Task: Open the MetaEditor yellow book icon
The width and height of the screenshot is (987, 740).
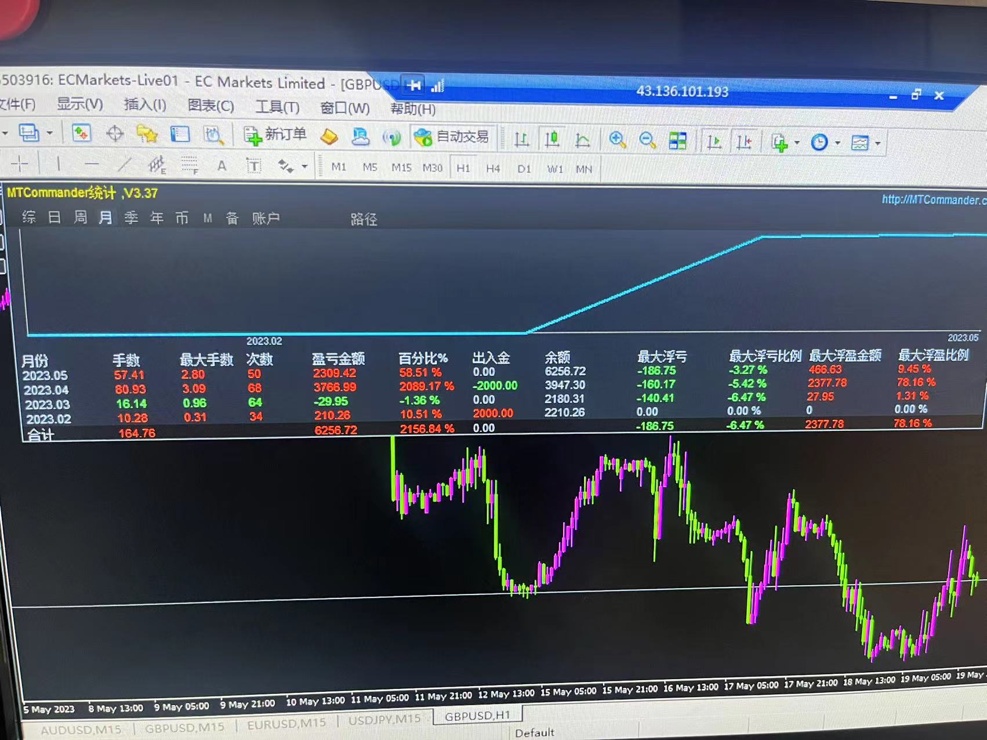Action: (329, 136)
